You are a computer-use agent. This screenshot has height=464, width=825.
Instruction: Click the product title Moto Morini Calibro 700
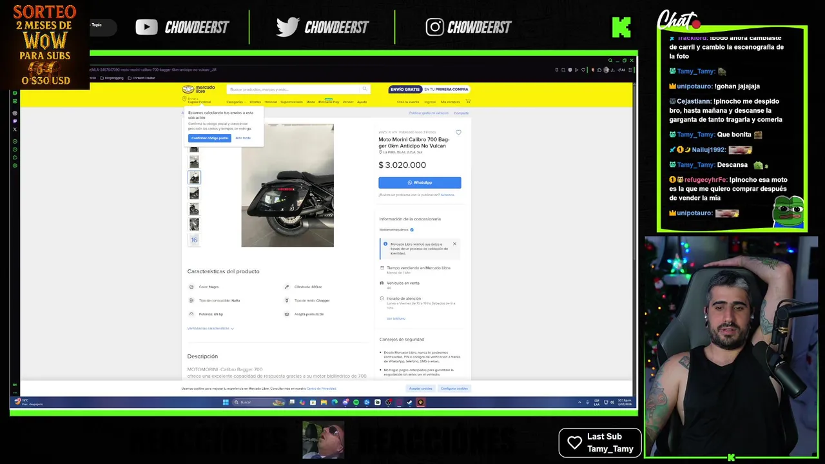coord(414,142)
